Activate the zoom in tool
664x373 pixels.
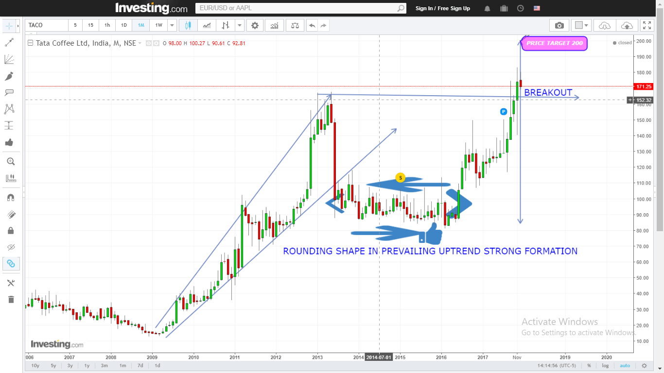click(x=11, y=162)
